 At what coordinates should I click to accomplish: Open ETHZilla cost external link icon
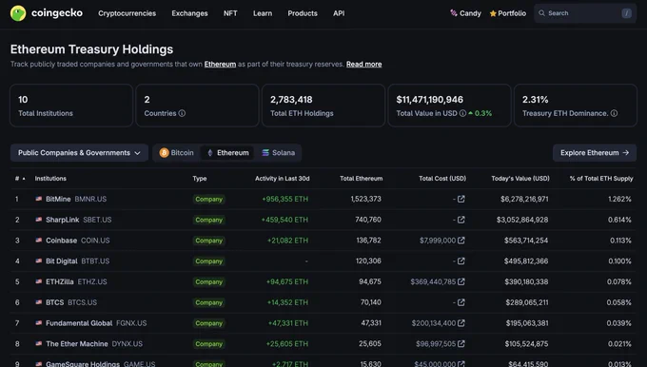(x=461, y=281)
